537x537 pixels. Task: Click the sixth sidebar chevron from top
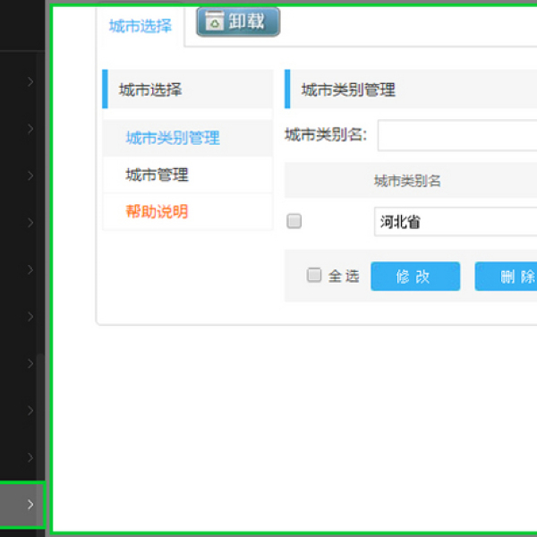point(30,317)
